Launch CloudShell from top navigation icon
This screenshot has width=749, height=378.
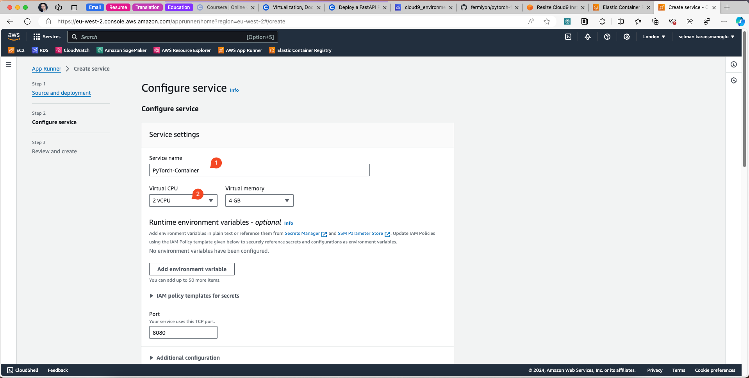[x=568, y=37]
